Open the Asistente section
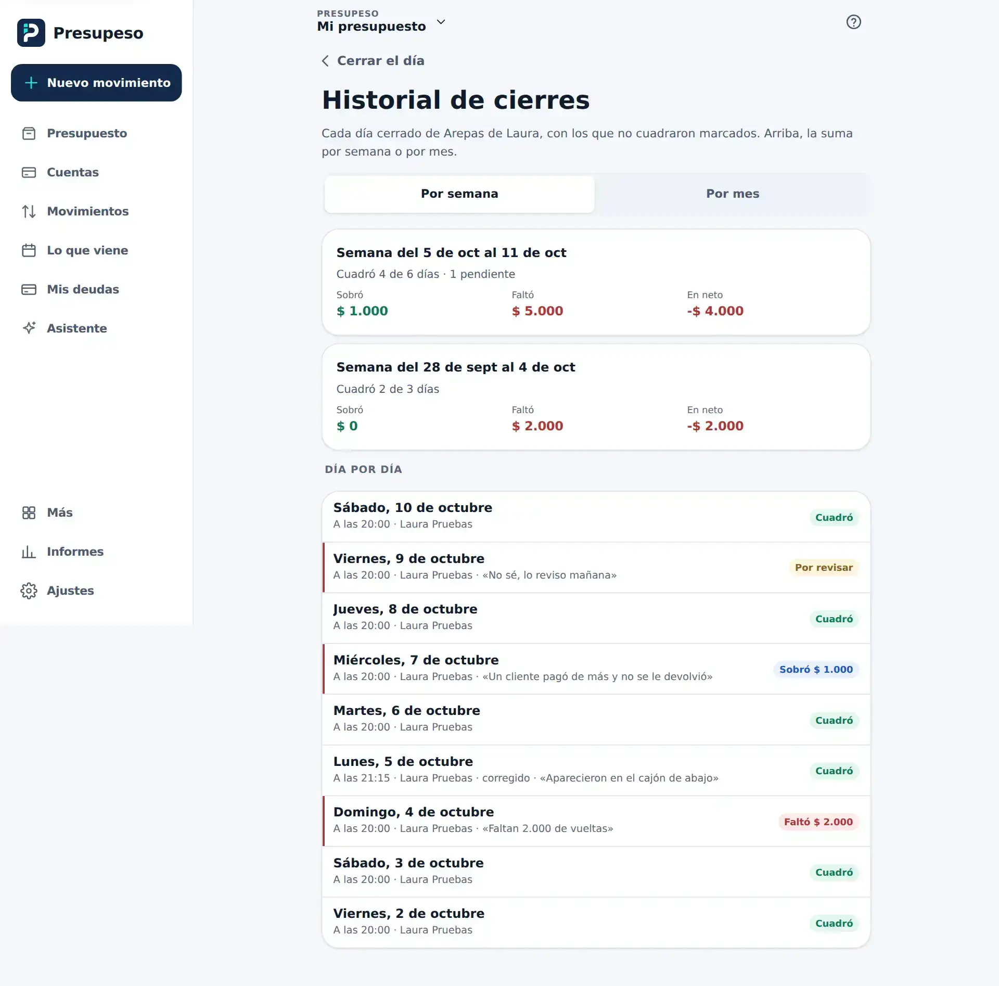Screen dimensions: 999x986 click(96, 328)
